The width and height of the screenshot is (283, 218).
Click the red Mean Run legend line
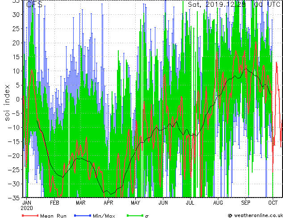[30, 215]
